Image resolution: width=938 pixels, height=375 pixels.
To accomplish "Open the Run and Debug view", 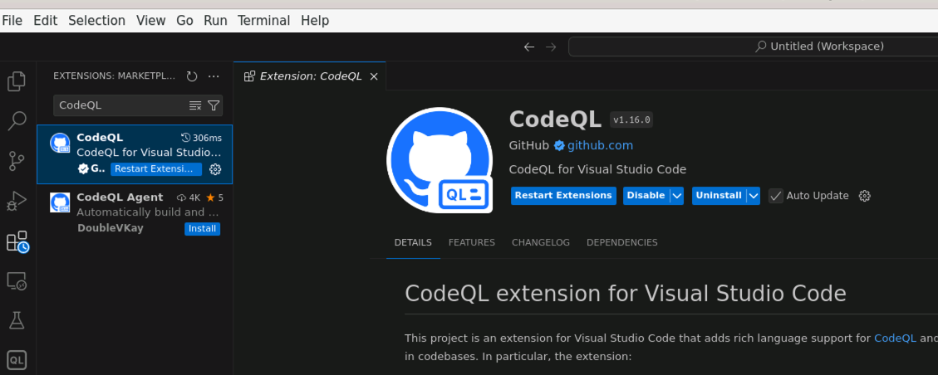I will tap(17, 202).
